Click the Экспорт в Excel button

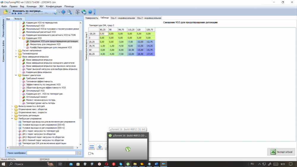(281, 152)
